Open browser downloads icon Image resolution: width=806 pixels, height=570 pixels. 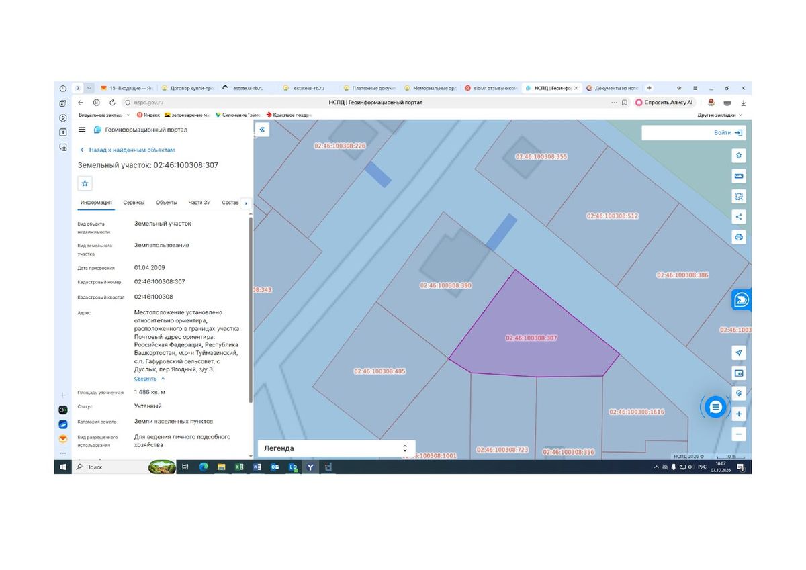[x=743, y=103]
